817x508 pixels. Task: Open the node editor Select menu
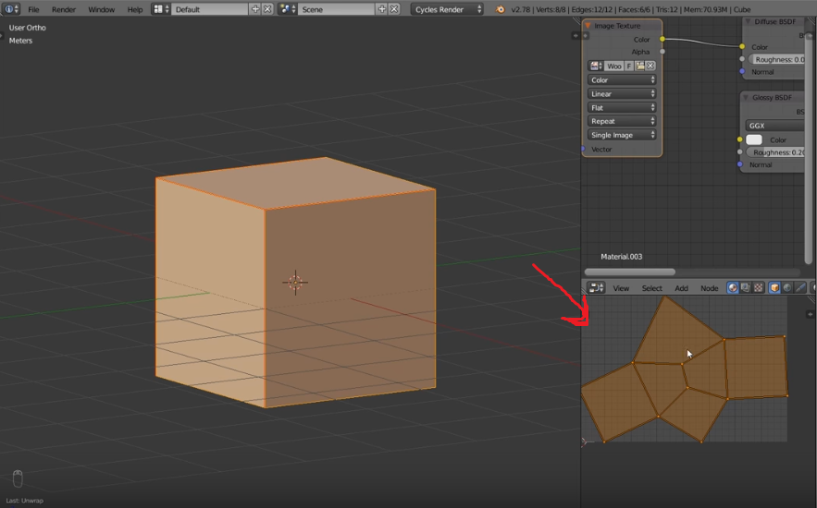point(651,288)
